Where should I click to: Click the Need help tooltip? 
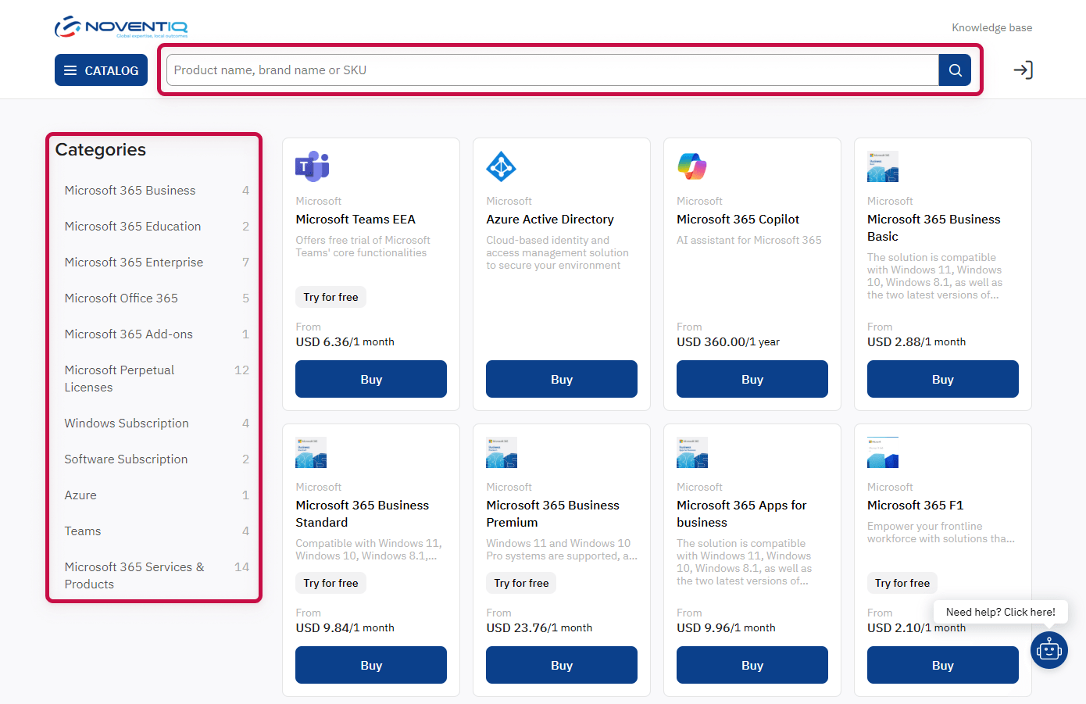[1000, 611]
